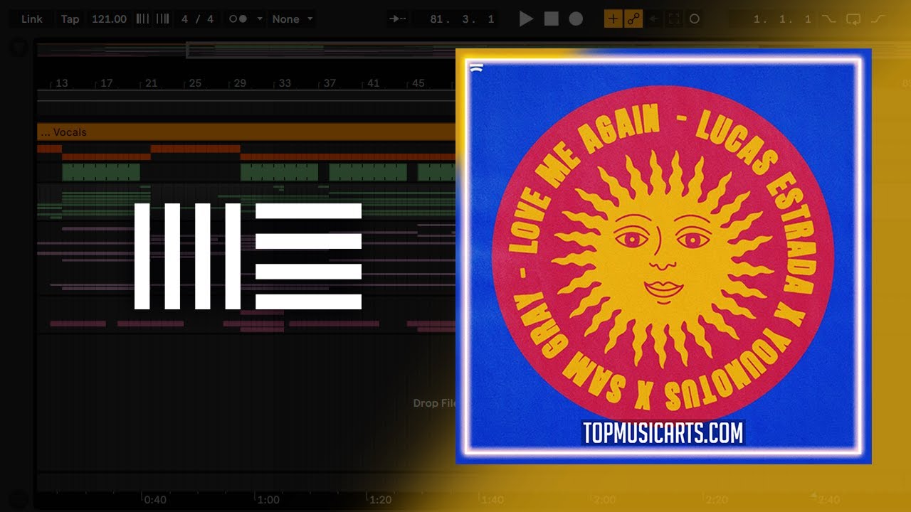
Task: Toggle the Link button
Action: pos(31,19)
